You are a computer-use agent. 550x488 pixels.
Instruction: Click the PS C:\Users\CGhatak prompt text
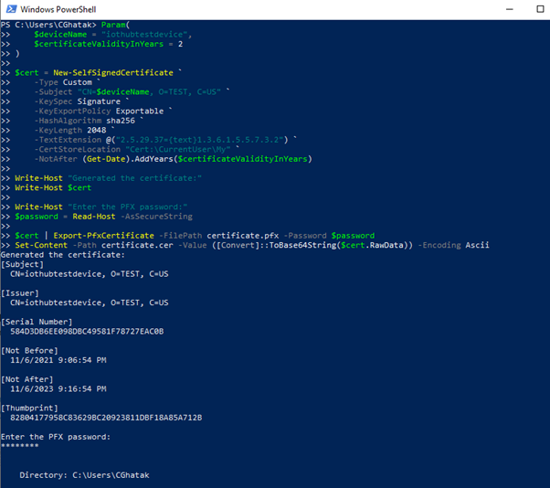(51, 24)
